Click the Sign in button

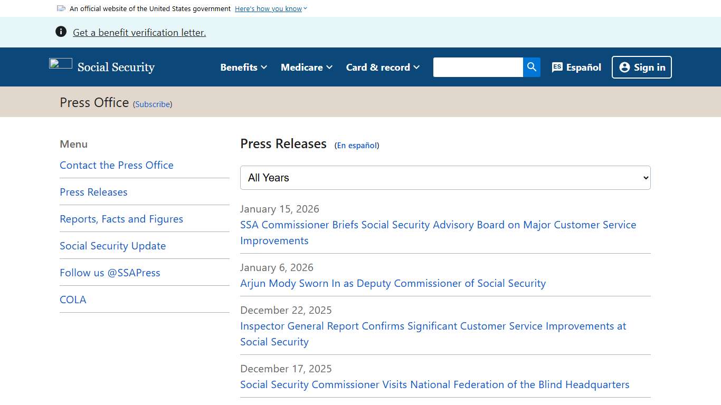click(x=642, y=67)
